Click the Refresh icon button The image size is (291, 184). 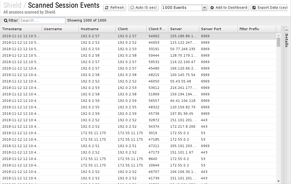pyautogui.click(x=107, y=8)
